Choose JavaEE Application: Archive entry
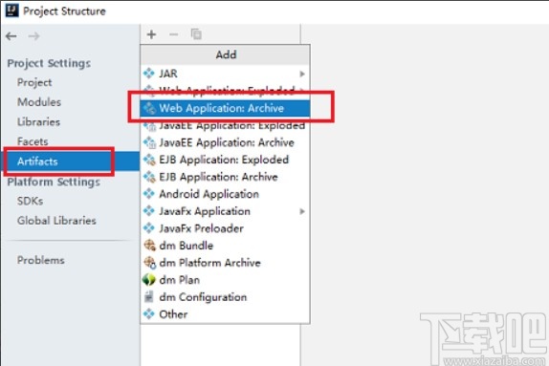549x366 pixels. (225, 142)
